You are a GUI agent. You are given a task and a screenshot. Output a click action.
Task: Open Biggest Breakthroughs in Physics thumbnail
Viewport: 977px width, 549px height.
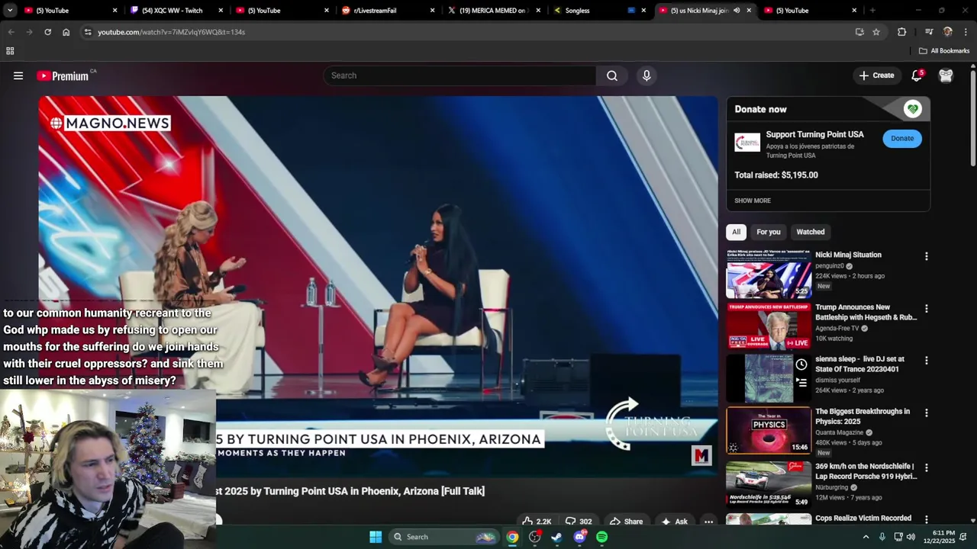pyautogui.click(x=769, y=431)
